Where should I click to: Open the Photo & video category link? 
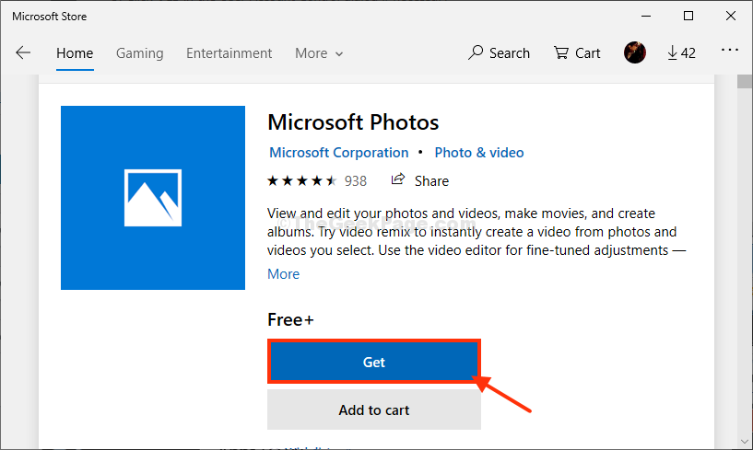(x=478, y=153)
